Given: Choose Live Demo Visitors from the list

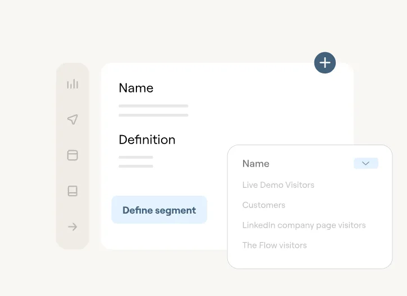Looking at the screenshot, I should pyautogui.click(x=278, y=185).
